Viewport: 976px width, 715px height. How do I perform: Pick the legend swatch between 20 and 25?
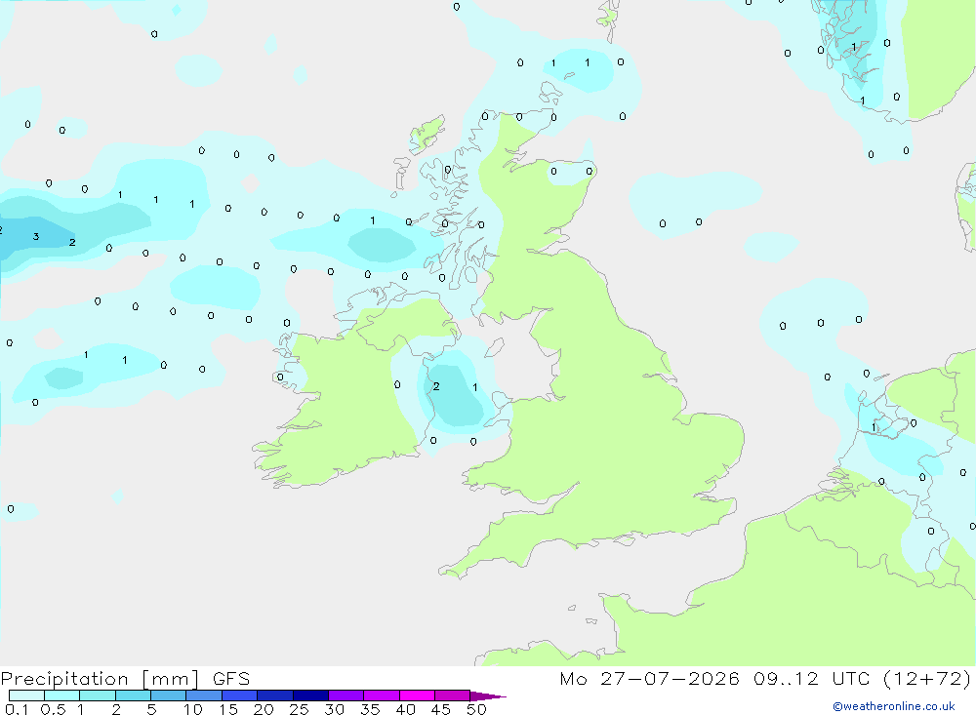click(x=275, y=695)
